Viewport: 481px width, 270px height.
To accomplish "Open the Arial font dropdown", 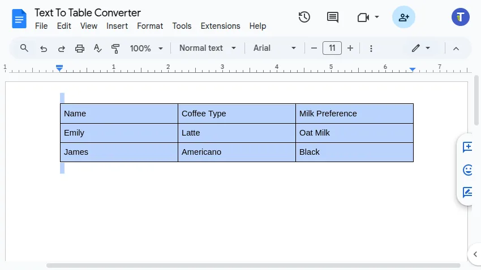I will pyautogui.click(x=274, y=48).
